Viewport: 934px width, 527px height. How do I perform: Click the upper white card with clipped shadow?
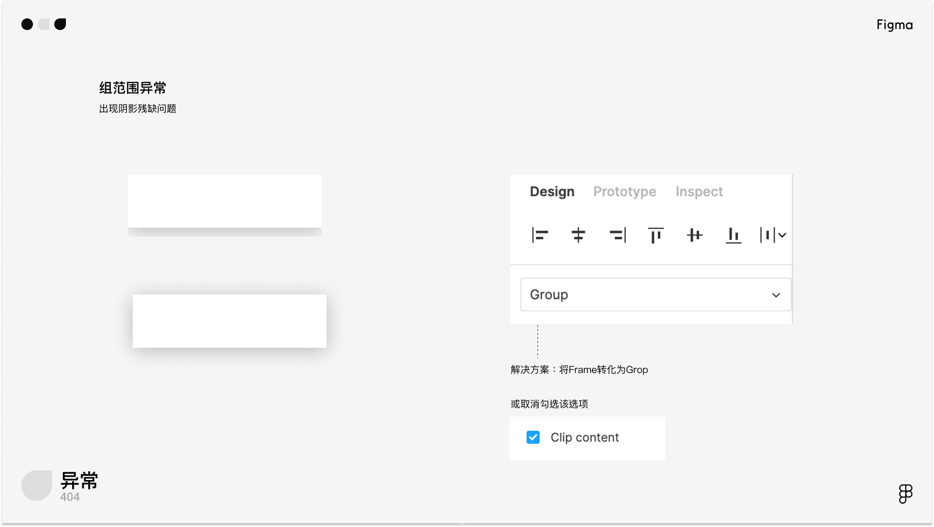224,201
